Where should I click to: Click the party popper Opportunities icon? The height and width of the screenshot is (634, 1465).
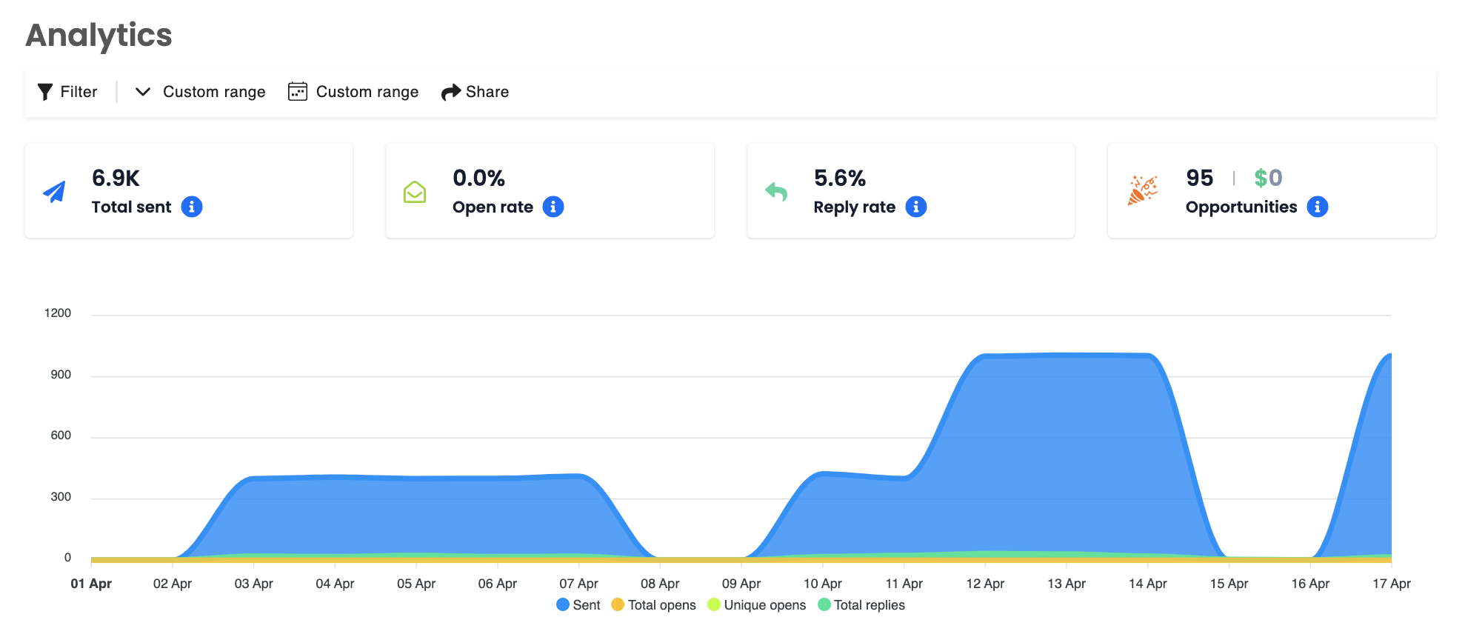[x=1142, y=190]
